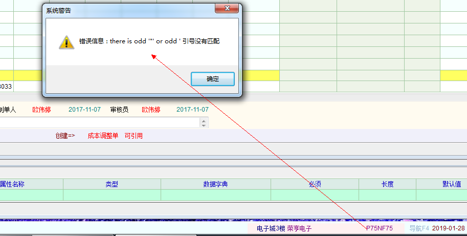Click the 系统警告 dialog title bar
This screenshot has height=236, width=467.
(128, 10)
